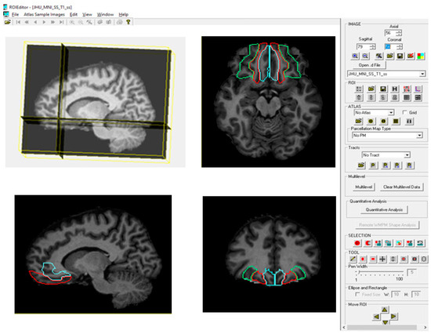The height and width of the screenshot is (334, 431).
Task: Enable the Grid checkbox
Action: click(x=404, y=112)
